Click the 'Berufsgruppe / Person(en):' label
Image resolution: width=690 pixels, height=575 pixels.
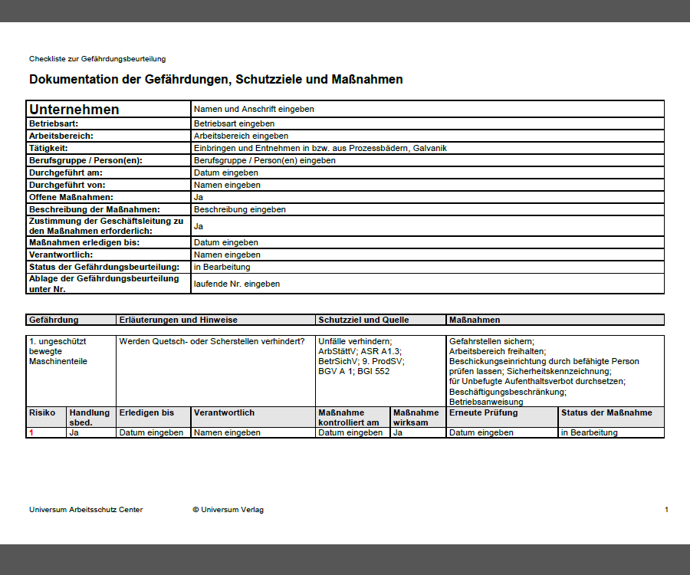86,160
